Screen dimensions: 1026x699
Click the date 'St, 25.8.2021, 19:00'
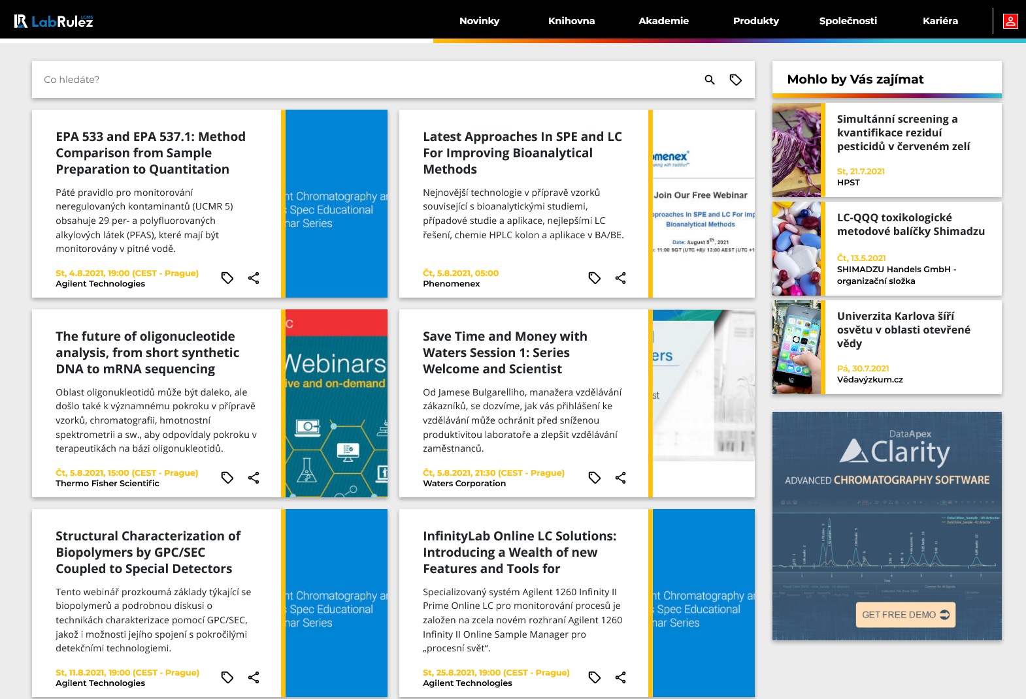496,673
